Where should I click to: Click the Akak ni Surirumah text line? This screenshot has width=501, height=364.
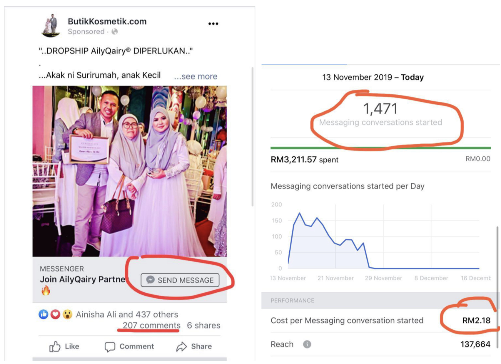tap(100, 75)
